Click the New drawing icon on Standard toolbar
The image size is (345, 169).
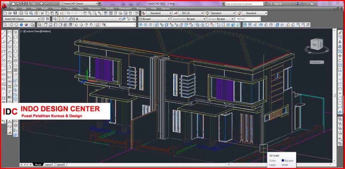coord(5,13)
